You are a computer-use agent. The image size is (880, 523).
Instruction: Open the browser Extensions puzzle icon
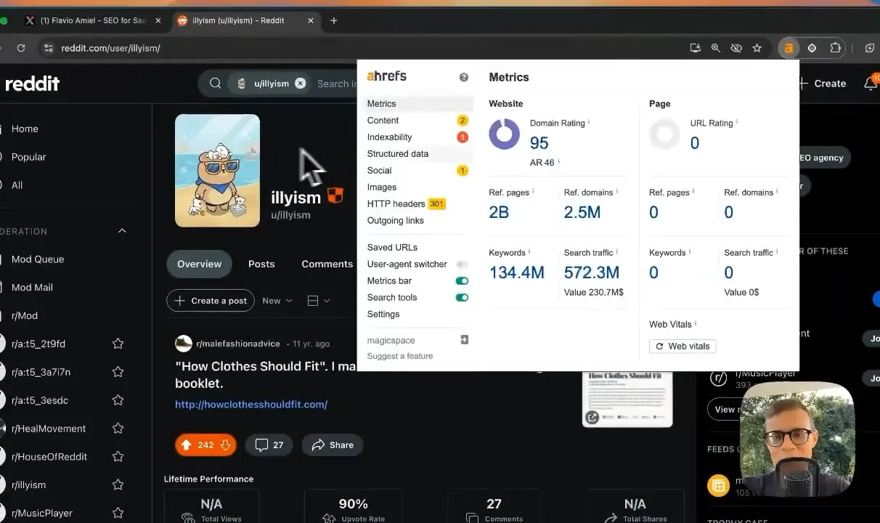pyautogui.click(x=835, y=48)
